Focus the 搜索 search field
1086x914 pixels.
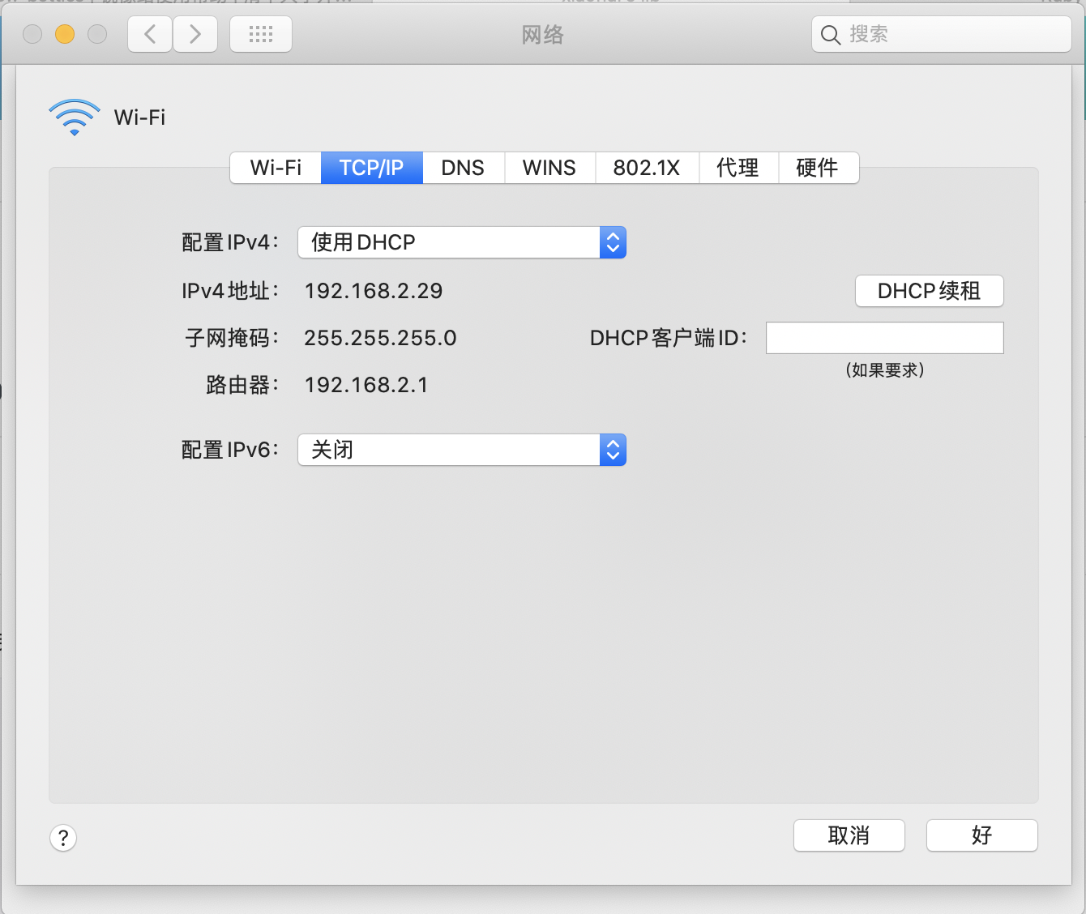942,34
